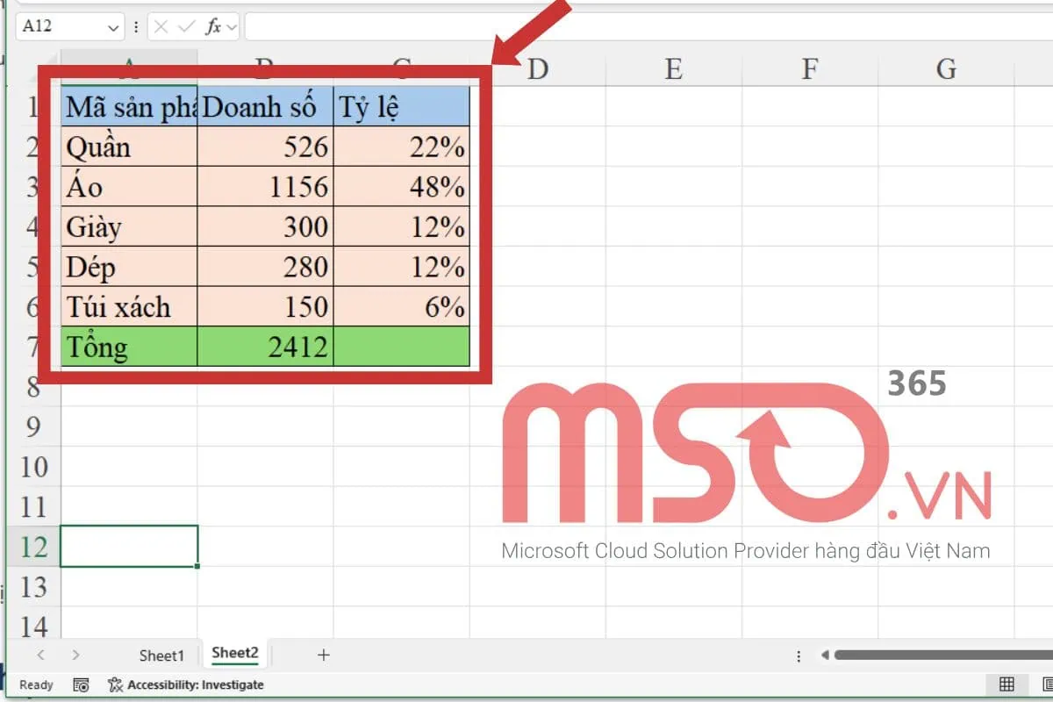Click the Cancel (X) icon beside the formula bar
This screenshot has width=1053, height=702.
[x=161, y=26]
